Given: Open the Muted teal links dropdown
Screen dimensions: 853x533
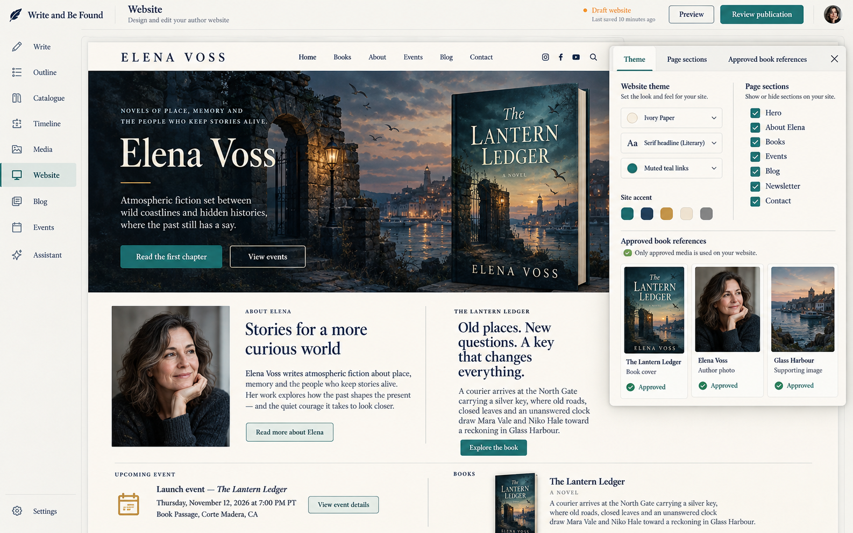Looking at the screenshot, I should pyautogui.click(x=671, y=168).
